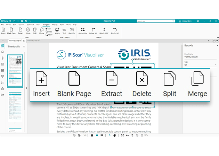Viewport: 219px width, 156px height.
Task: Click the Rotate -90° icon
Action: (115, 29)
